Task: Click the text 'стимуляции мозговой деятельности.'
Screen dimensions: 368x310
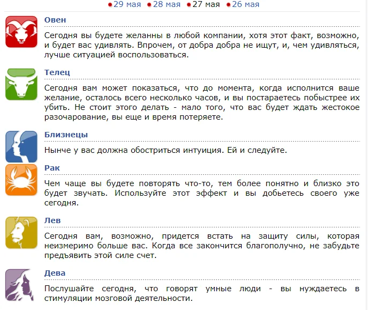Action: [118, 299]
